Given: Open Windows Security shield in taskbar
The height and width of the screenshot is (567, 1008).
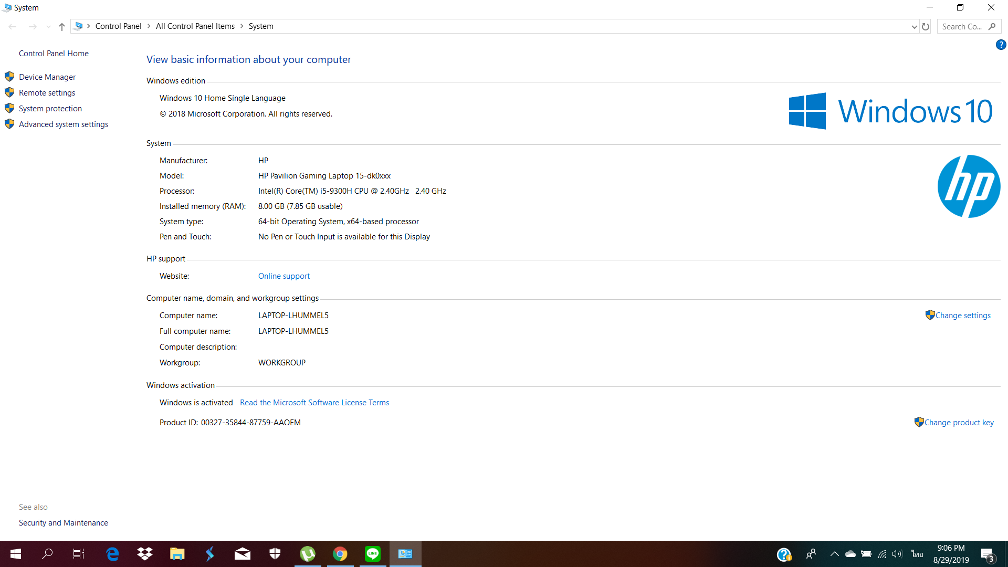Looking at the screenshot, I should click(x=275, y=554).
